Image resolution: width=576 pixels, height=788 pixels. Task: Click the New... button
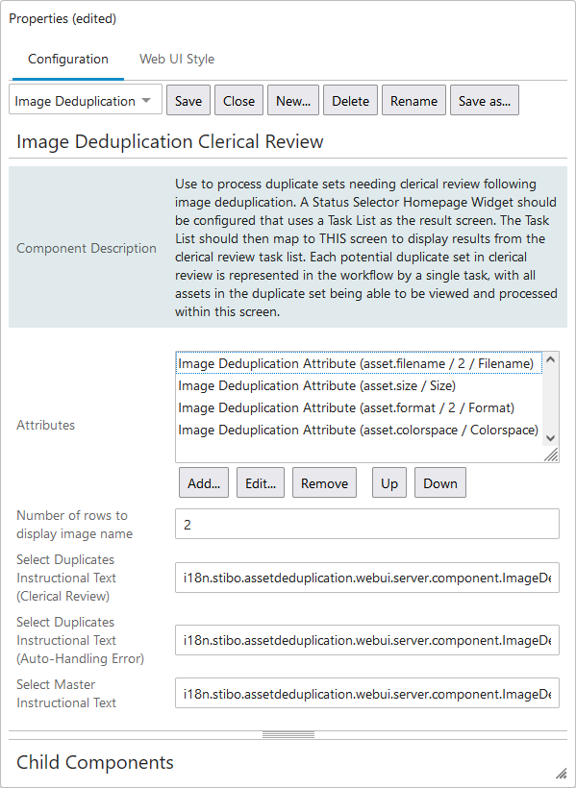point(292,101)
